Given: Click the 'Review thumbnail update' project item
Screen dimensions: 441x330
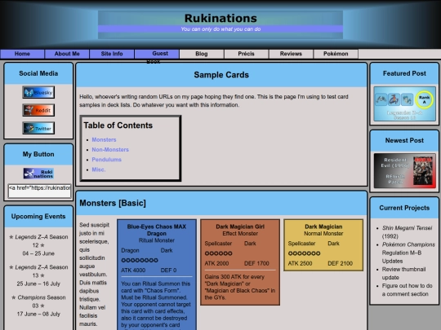Looking at the screenshot, I should 403,273.
